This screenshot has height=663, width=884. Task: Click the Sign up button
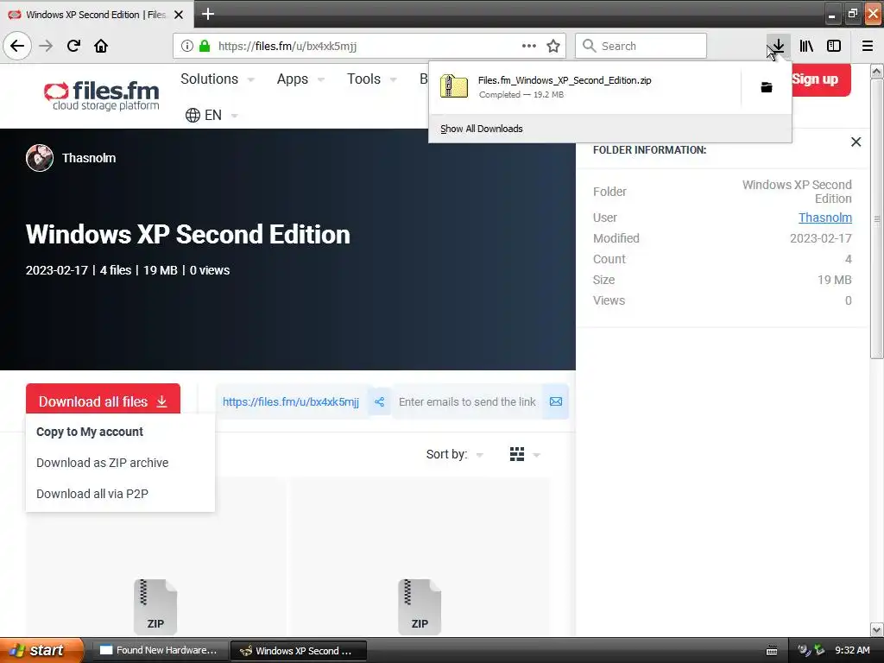point(821,79)
